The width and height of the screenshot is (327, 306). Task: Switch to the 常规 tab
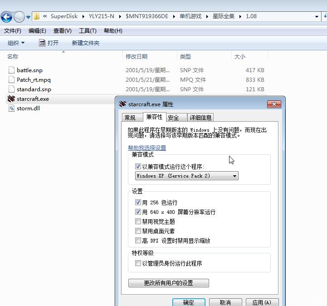coord(132,118)
